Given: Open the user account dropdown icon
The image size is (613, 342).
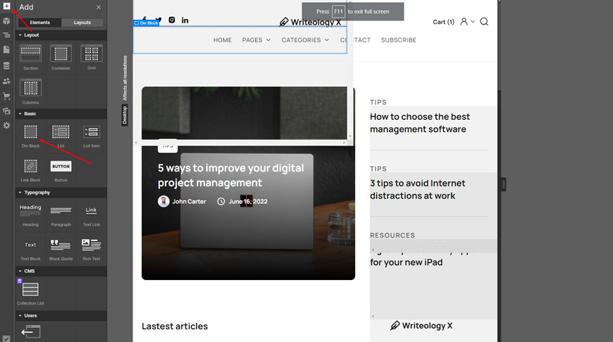Looking at the screenshot, I should coord(467,22).
